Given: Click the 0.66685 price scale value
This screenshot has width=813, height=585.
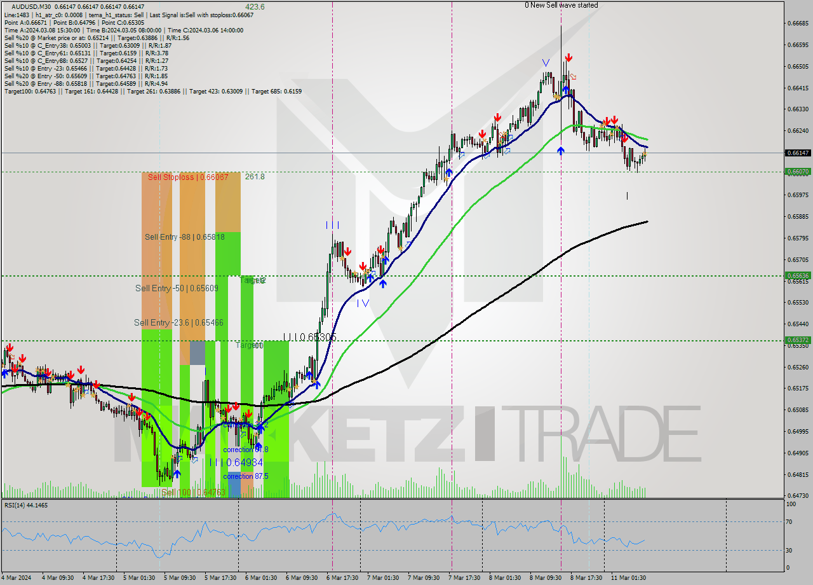Looking at the screenshot, I should pyautogui.click(x=798, y=24).
